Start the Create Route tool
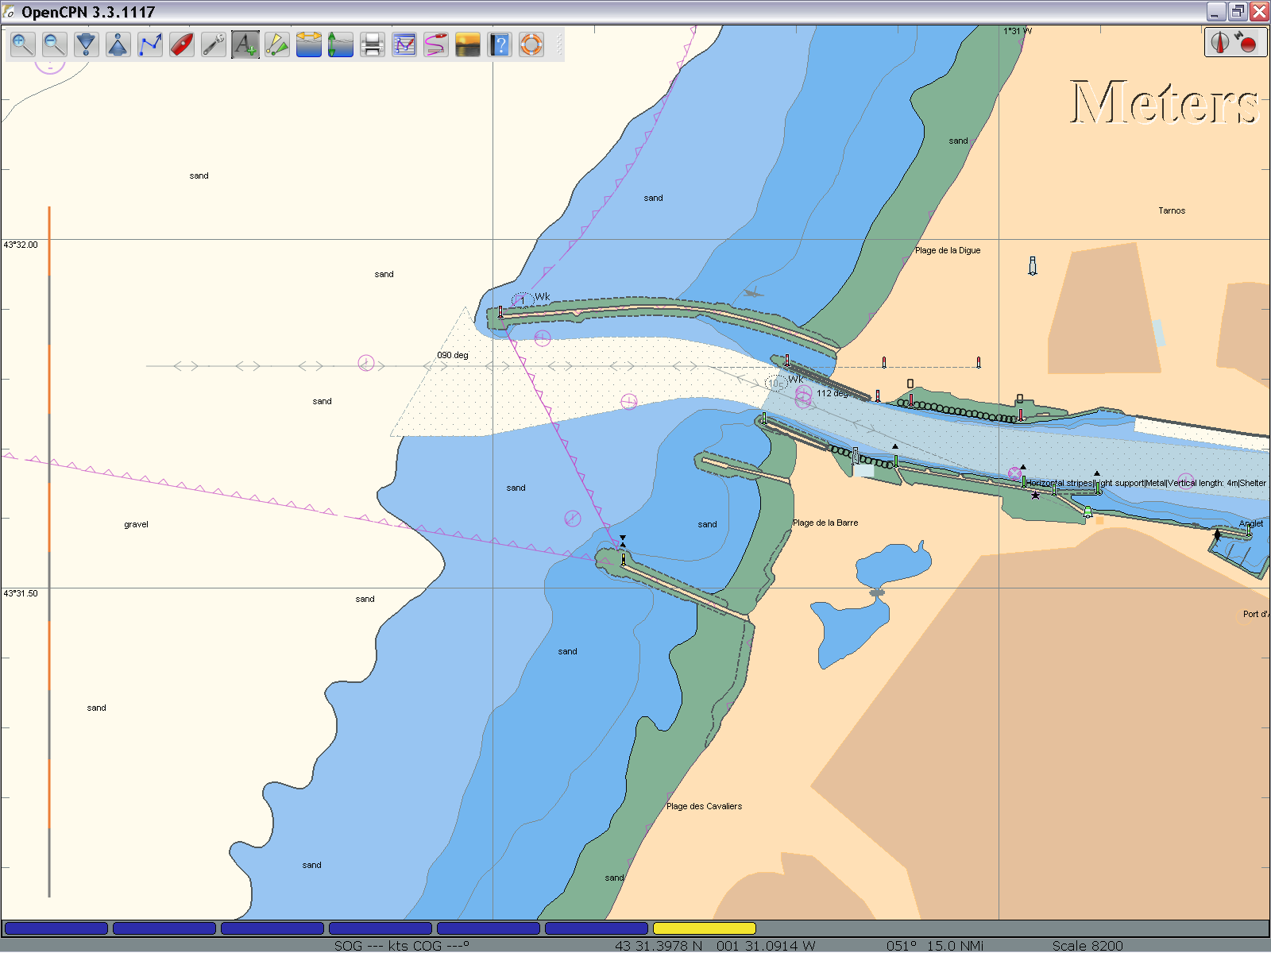The width and height of the screenshot is (1271, 953). pos(149,44)
